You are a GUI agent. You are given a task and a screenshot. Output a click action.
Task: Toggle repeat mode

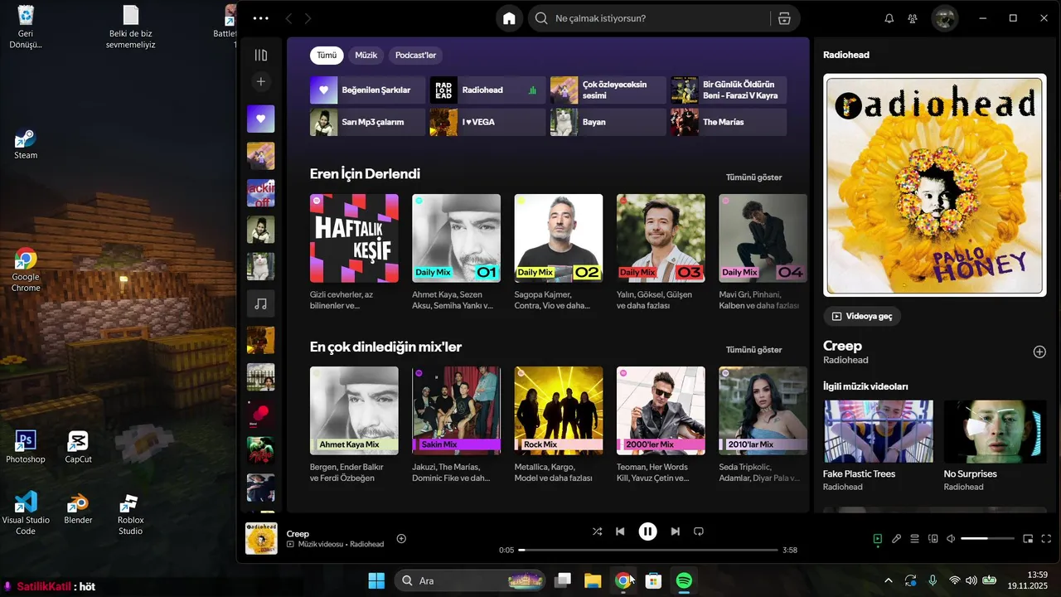(x=698, y=531)
